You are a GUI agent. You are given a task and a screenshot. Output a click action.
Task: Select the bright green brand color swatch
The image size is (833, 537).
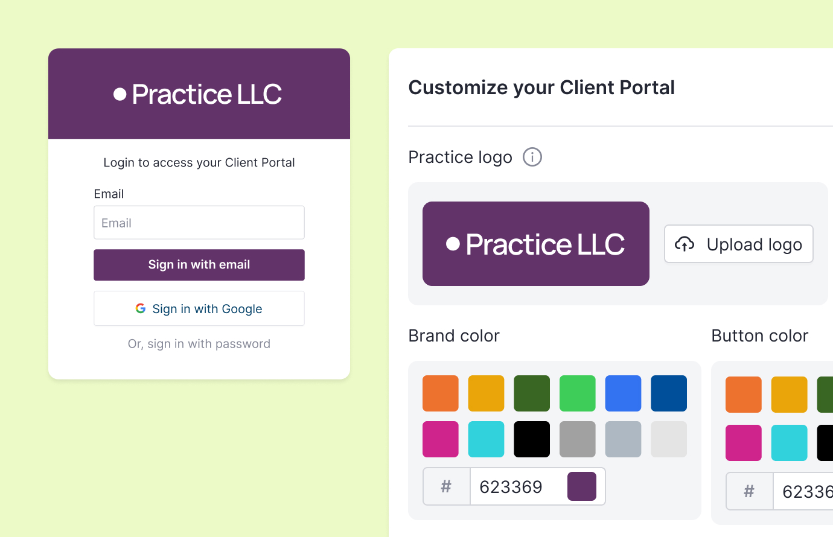coord(578,393)
